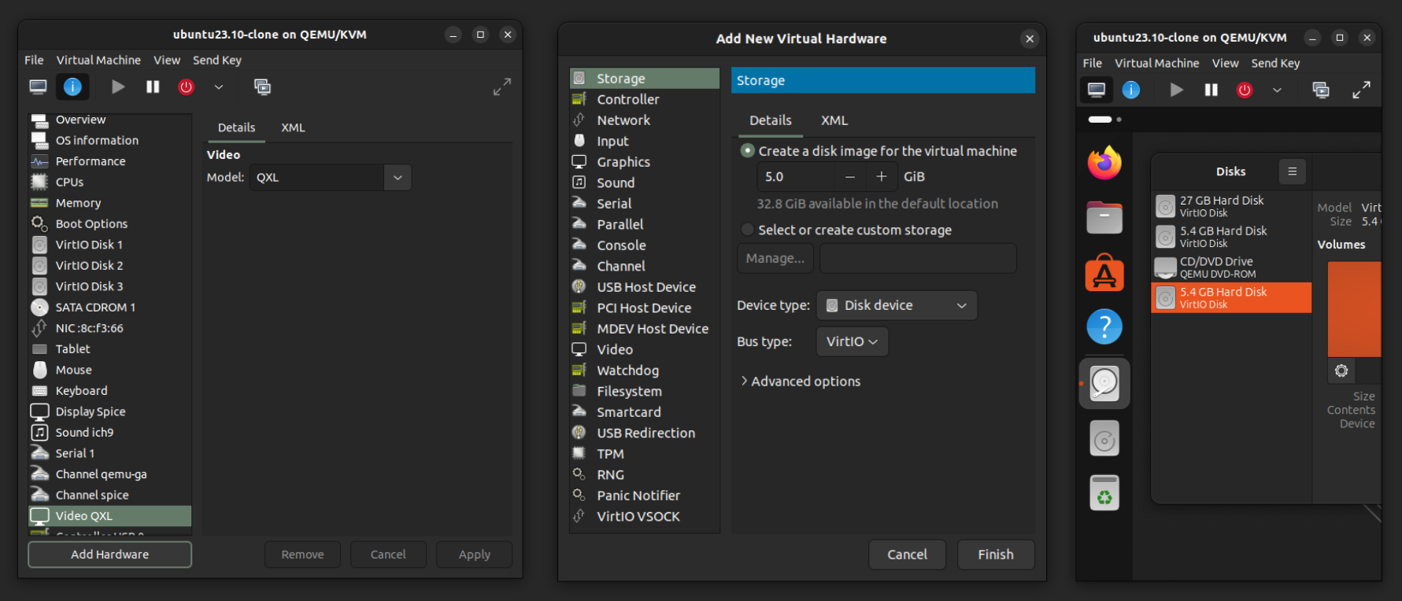Switch to XML tab in left VM window

[x=293, y=127]
